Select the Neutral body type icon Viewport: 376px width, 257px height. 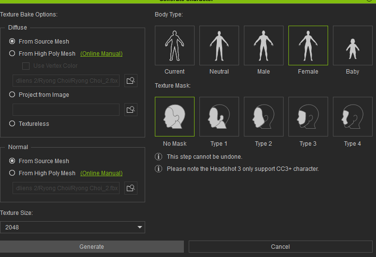tap(219, 45)
